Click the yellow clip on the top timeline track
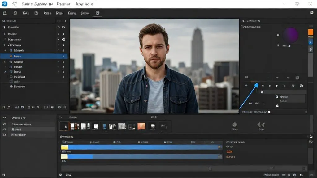The image size is (317, 178). [64, 147]
